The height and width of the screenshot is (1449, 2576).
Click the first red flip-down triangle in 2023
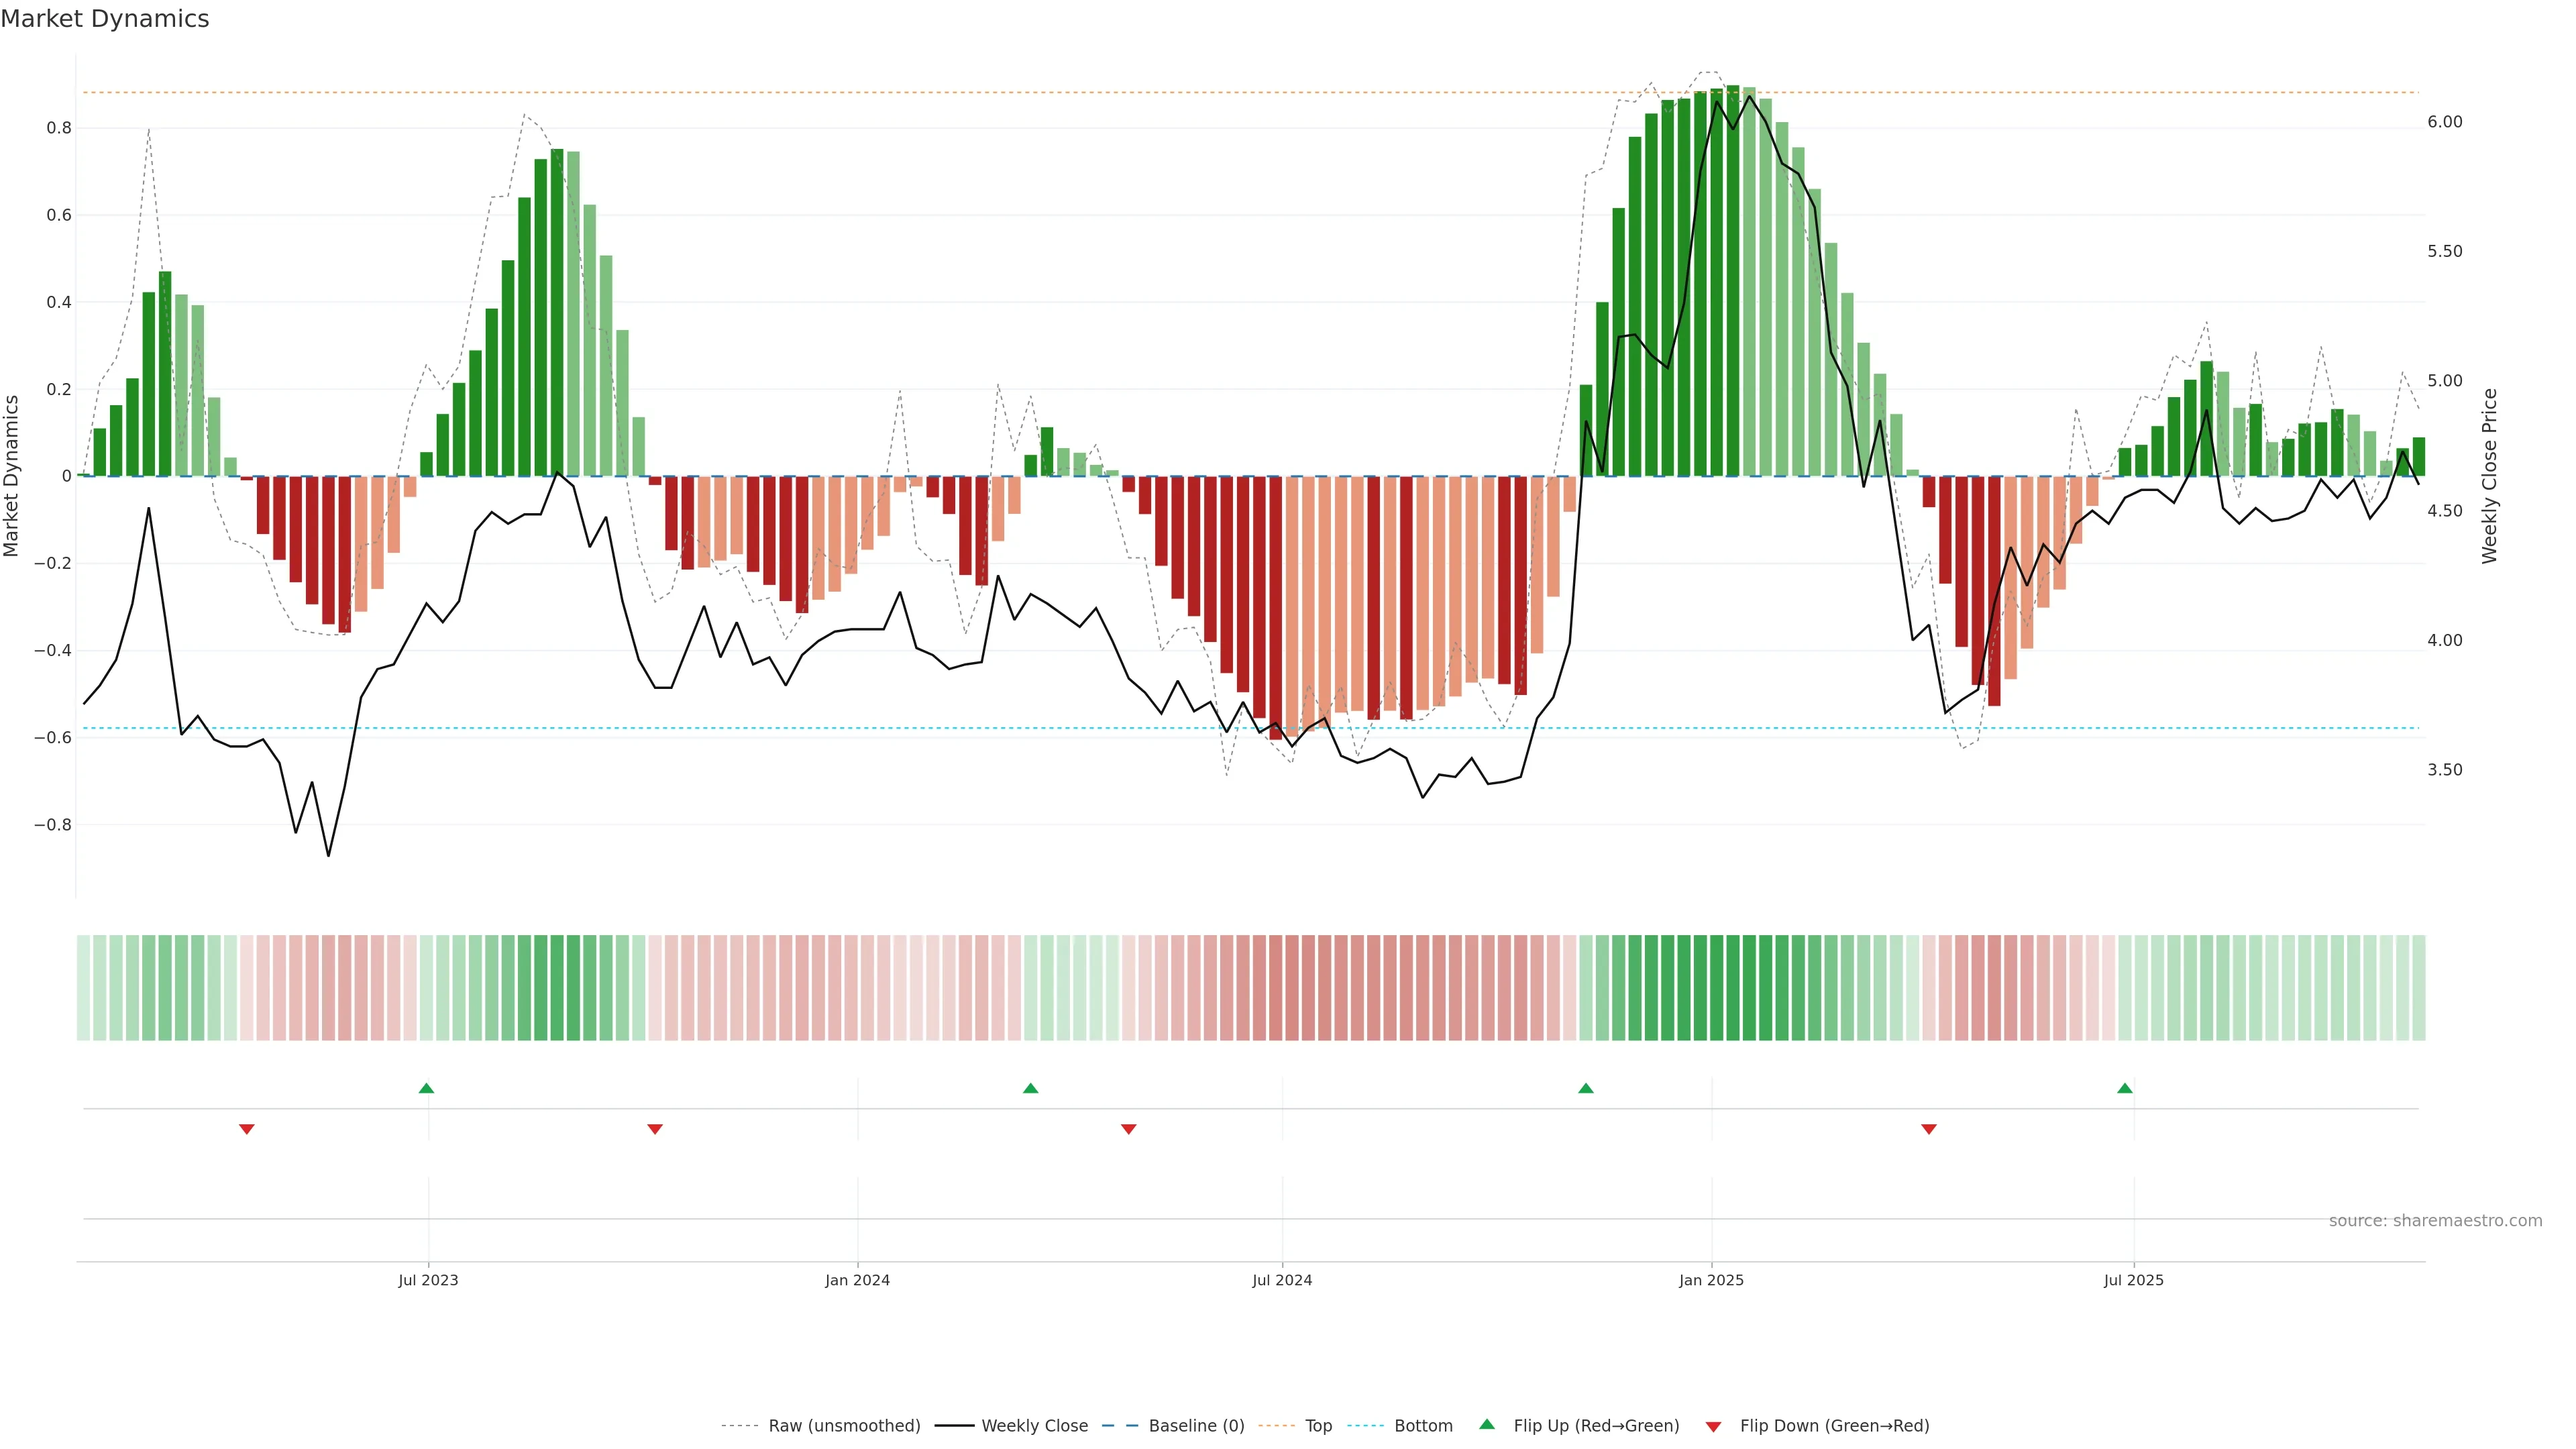click(247, 1129)
